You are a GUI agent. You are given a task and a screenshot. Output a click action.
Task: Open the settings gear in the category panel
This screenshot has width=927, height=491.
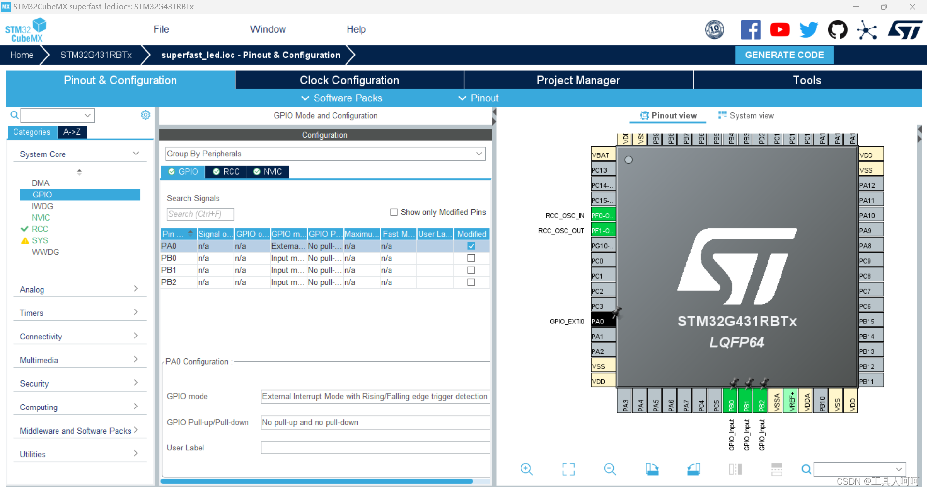pyautogui.click(x=145, y=115)
